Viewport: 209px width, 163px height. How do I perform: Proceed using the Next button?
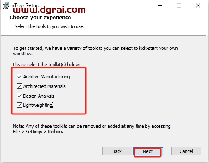click(x=148, y=151)
